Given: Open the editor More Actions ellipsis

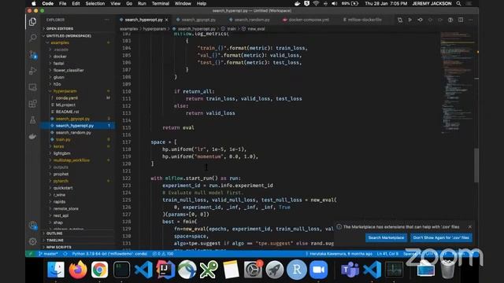Looking at the screenshot, I should point(471,20).
